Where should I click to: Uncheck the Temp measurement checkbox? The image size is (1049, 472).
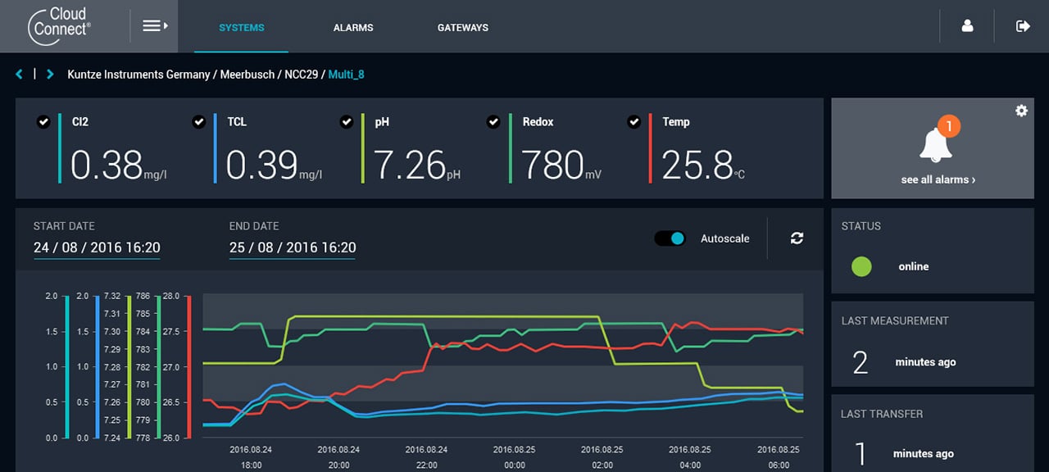633,122
